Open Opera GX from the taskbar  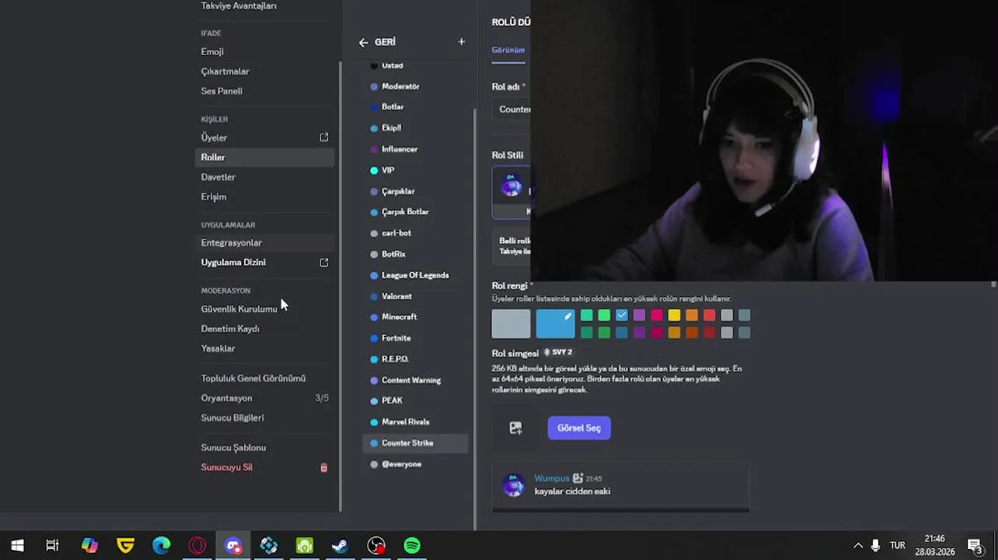[197, 546]
